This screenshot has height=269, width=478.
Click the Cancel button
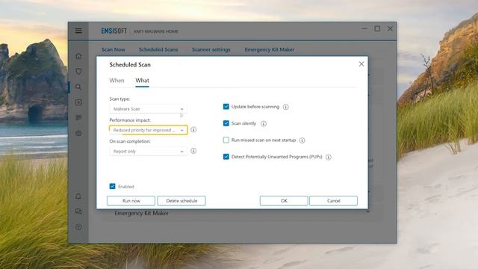(x=334, y=201)
